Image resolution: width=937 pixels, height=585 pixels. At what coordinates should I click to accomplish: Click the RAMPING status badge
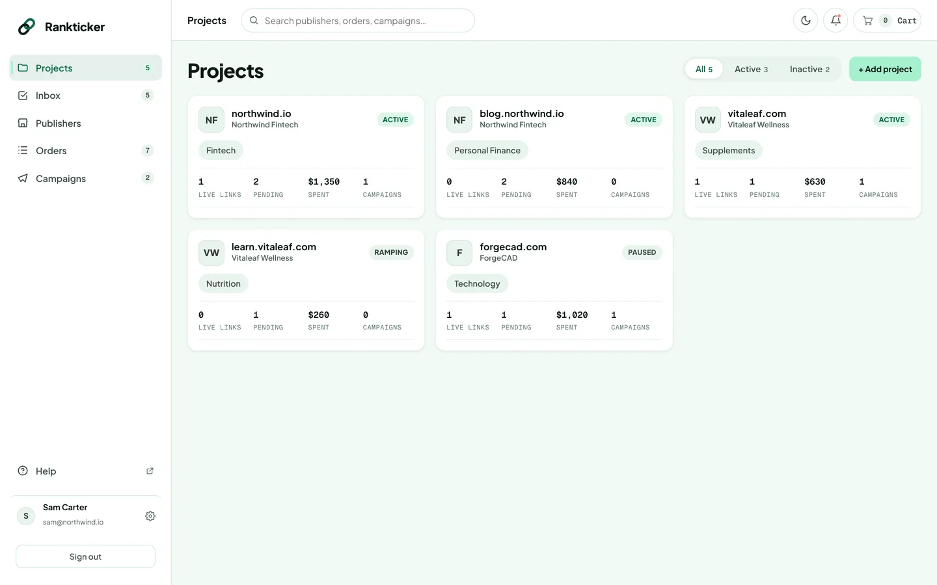[x=391, y=252]
